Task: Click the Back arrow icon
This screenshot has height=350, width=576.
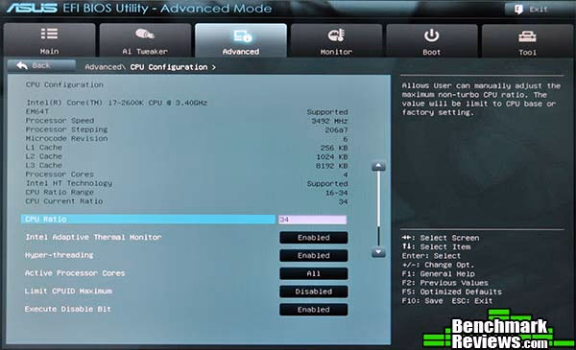Action: [x=22, y=65]
